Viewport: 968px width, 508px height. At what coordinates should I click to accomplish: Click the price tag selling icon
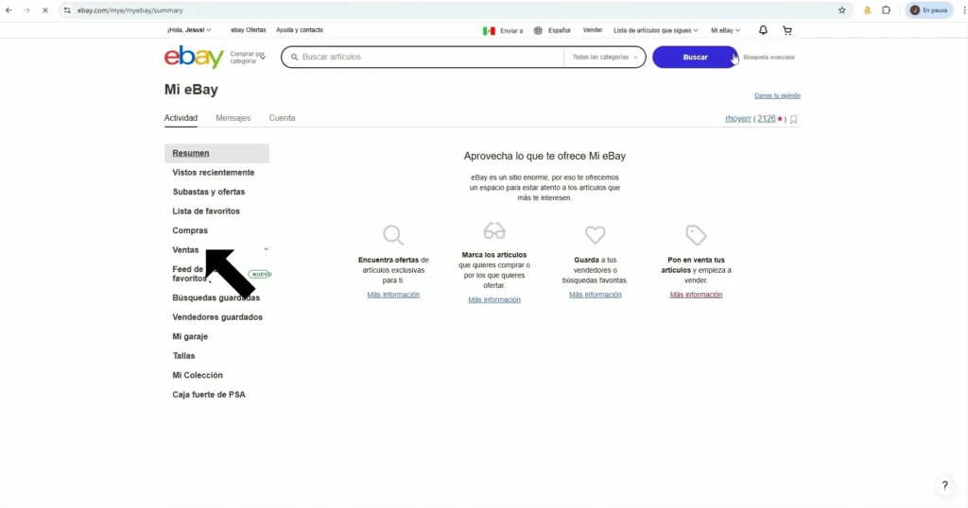(x=696, y=234)
